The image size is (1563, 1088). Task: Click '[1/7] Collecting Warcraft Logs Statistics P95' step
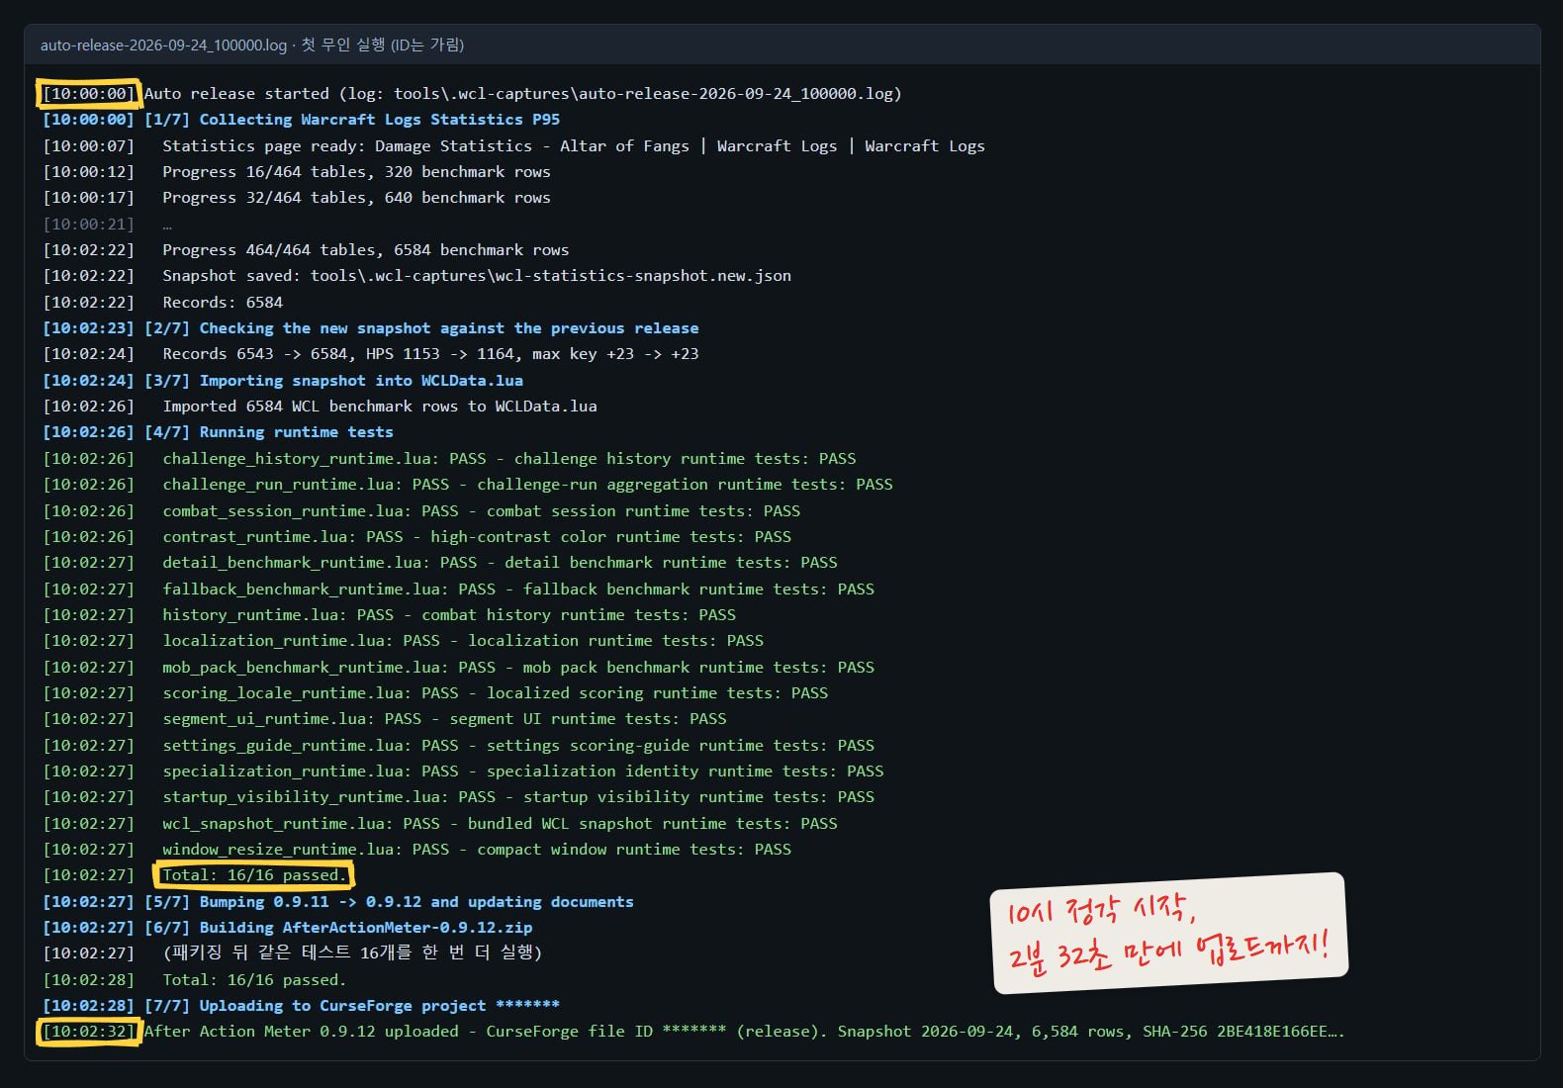point(301,120)
